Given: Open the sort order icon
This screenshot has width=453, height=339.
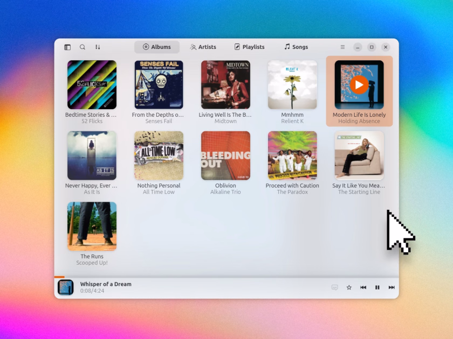Looking at the screenshot, I should tap(98, 47).
